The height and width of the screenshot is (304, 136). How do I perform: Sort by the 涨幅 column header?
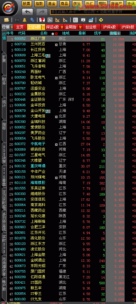tap(115, 33)
